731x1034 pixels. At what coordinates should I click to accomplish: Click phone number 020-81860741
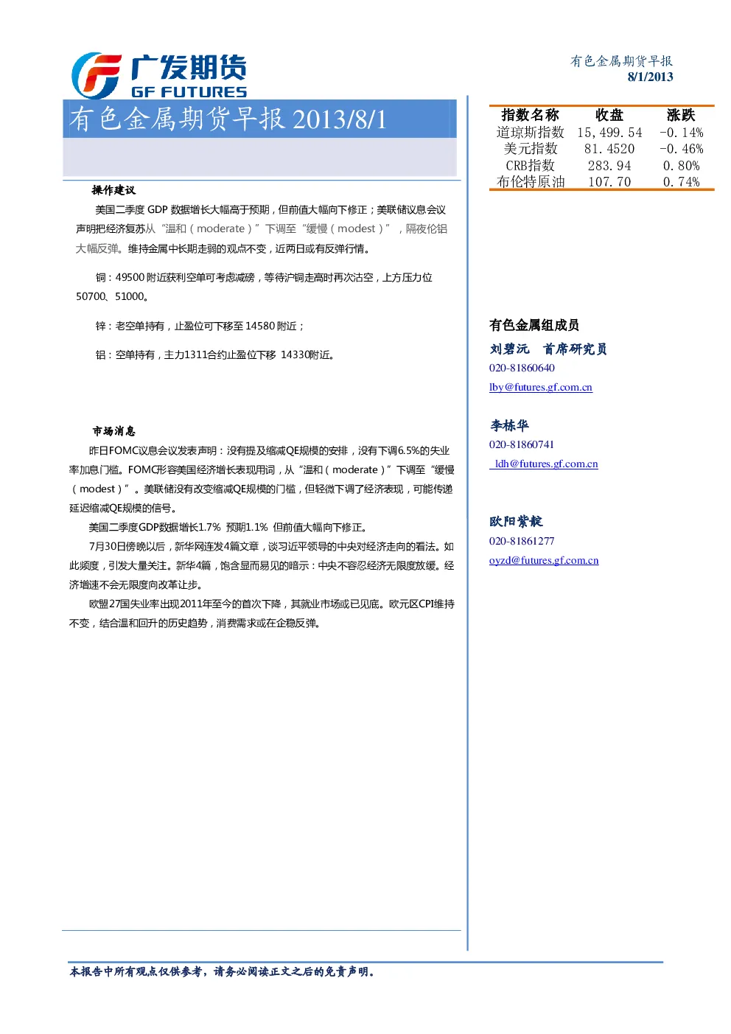coord(522,444)
